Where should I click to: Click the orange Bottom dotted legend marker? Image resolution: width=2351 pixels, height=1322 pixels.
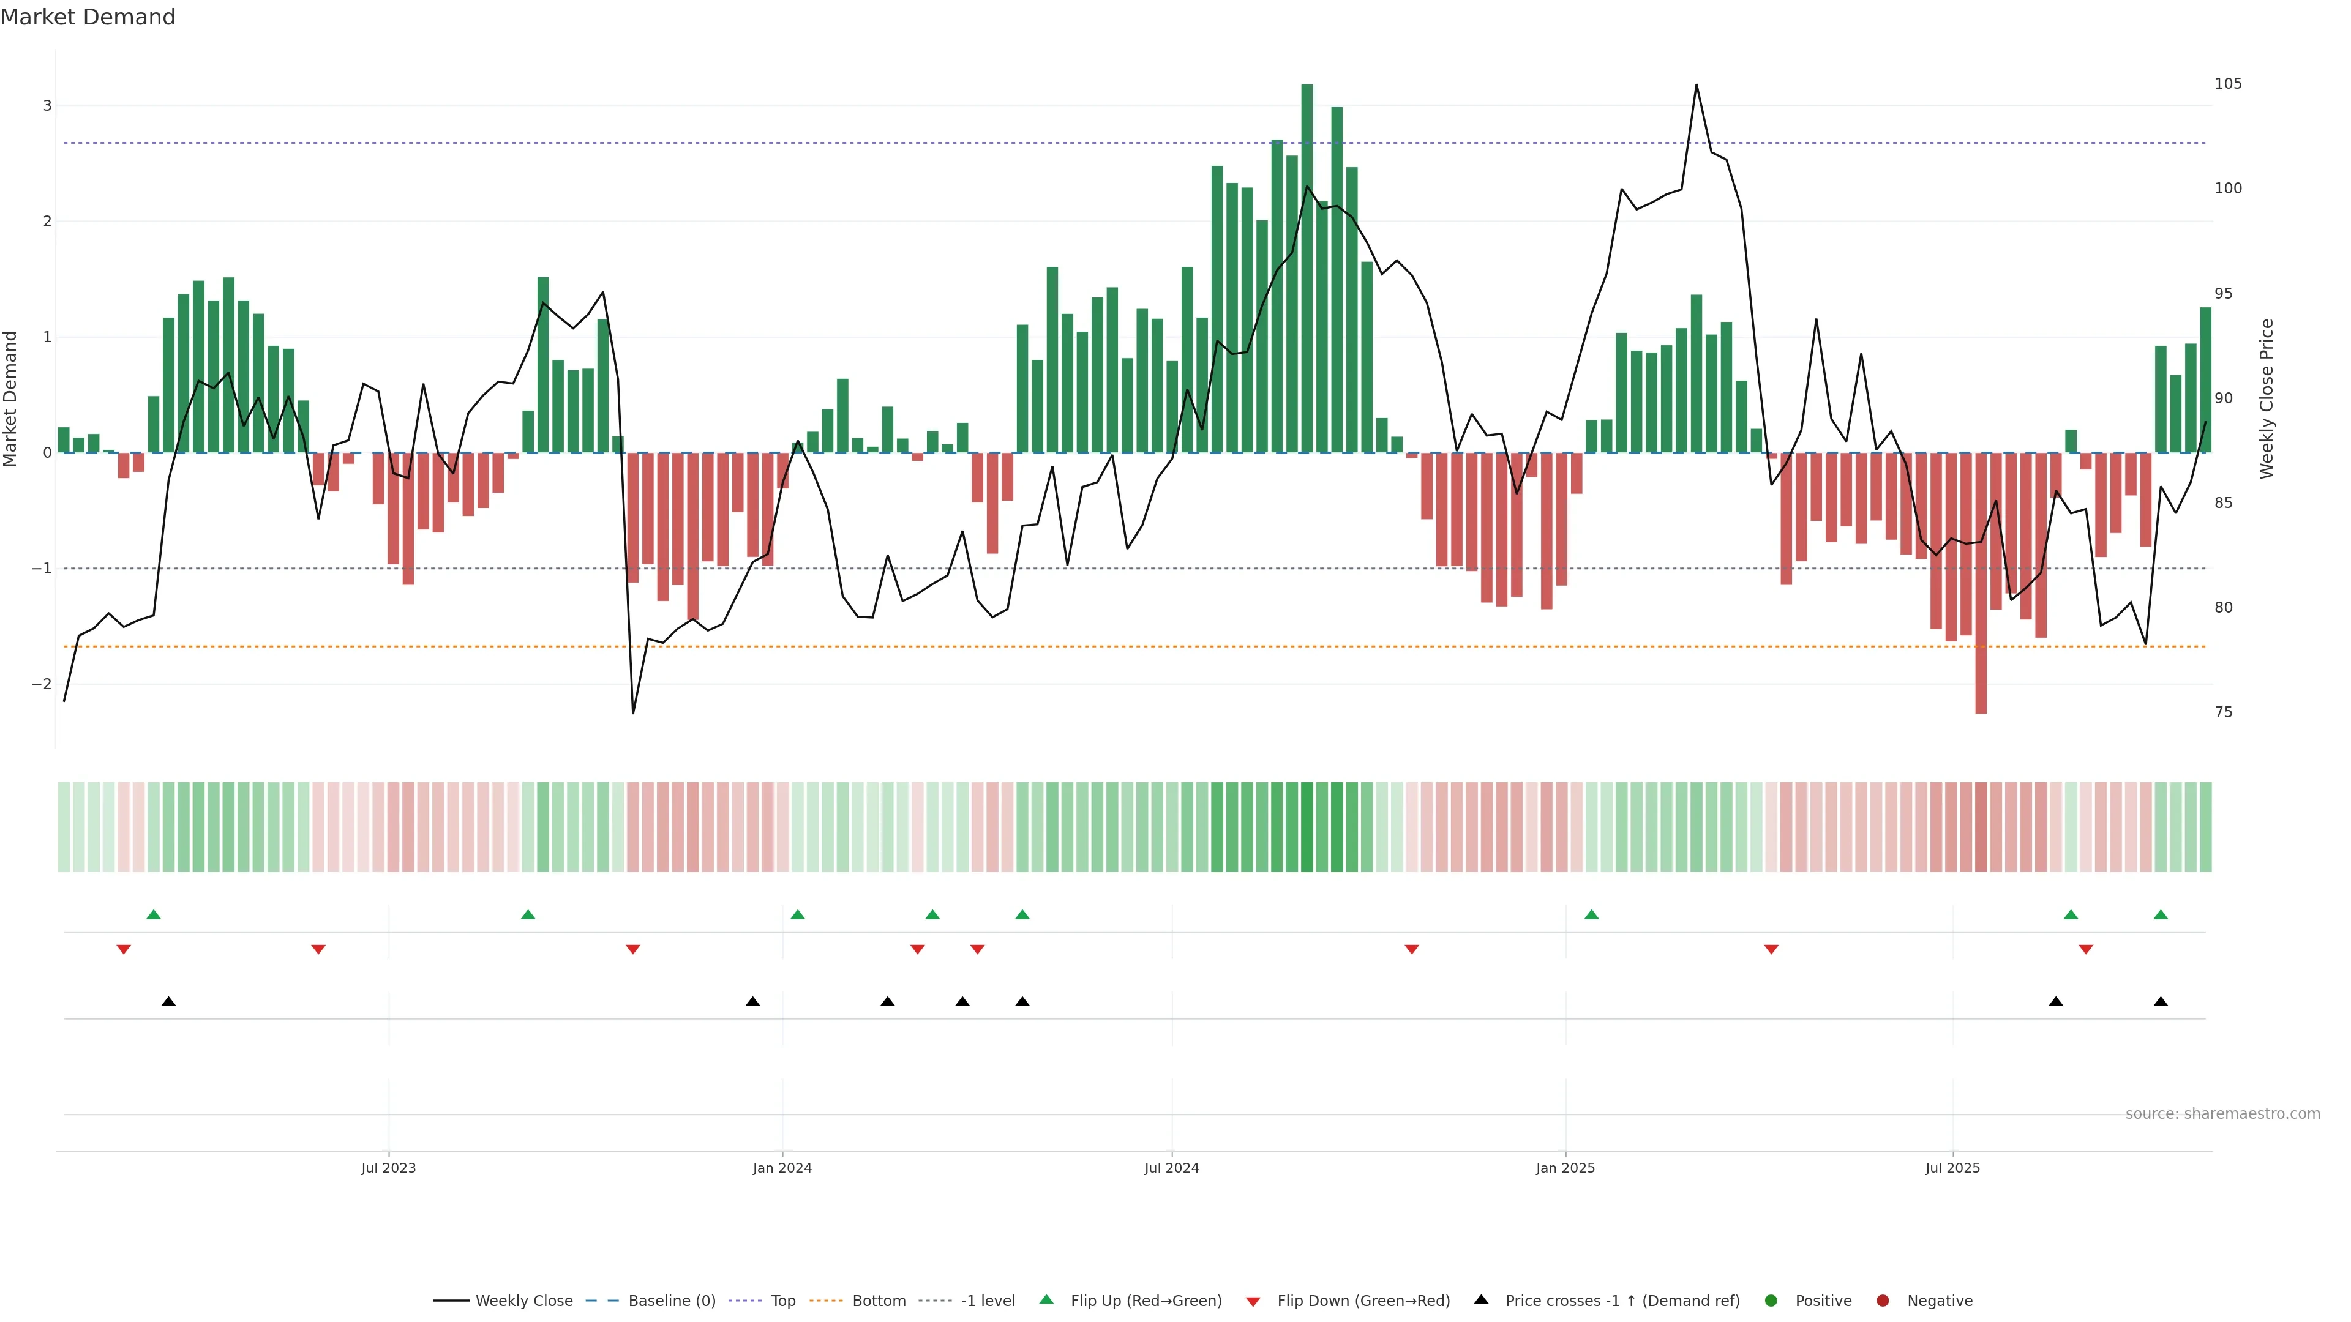click(x=825, y=1300)
